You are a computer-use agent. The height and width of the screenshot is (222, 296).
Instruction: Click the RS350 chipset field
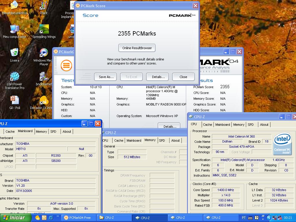[x=56, y=156]
